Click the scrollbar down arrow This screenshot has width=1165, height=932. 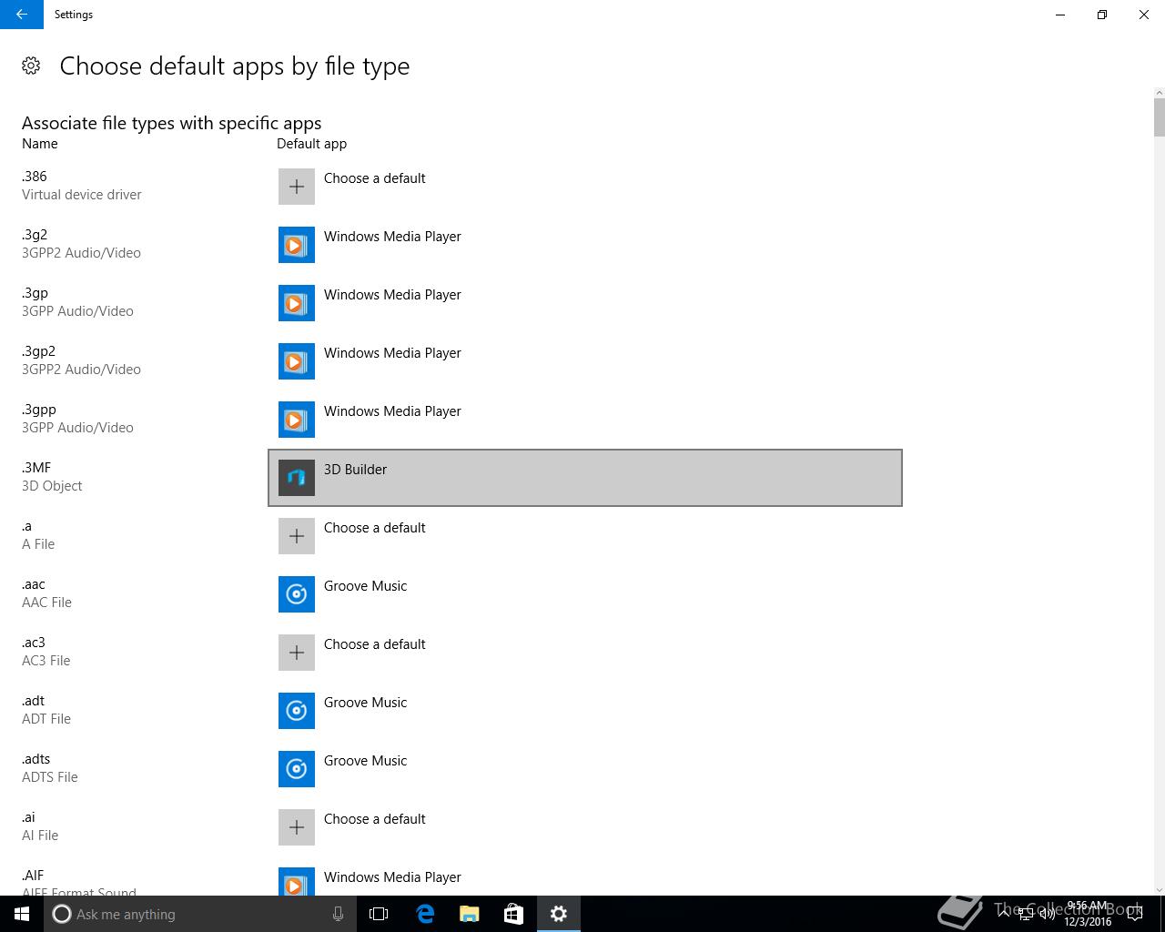click(1159, 889)
